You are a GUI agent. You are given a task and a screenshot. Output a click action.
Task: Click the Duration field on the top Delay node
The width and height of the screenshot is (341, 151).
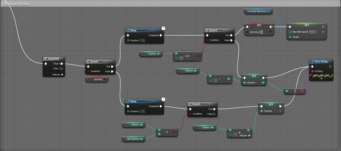(142, 40)
